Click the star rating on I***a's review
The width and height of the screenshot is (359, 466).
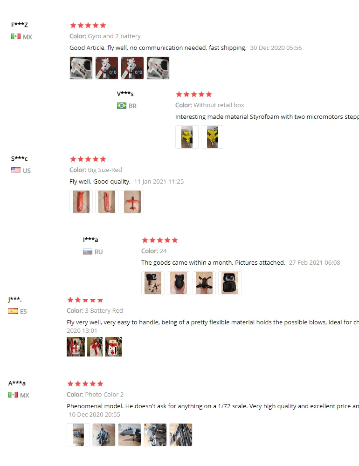pos(160,240)
